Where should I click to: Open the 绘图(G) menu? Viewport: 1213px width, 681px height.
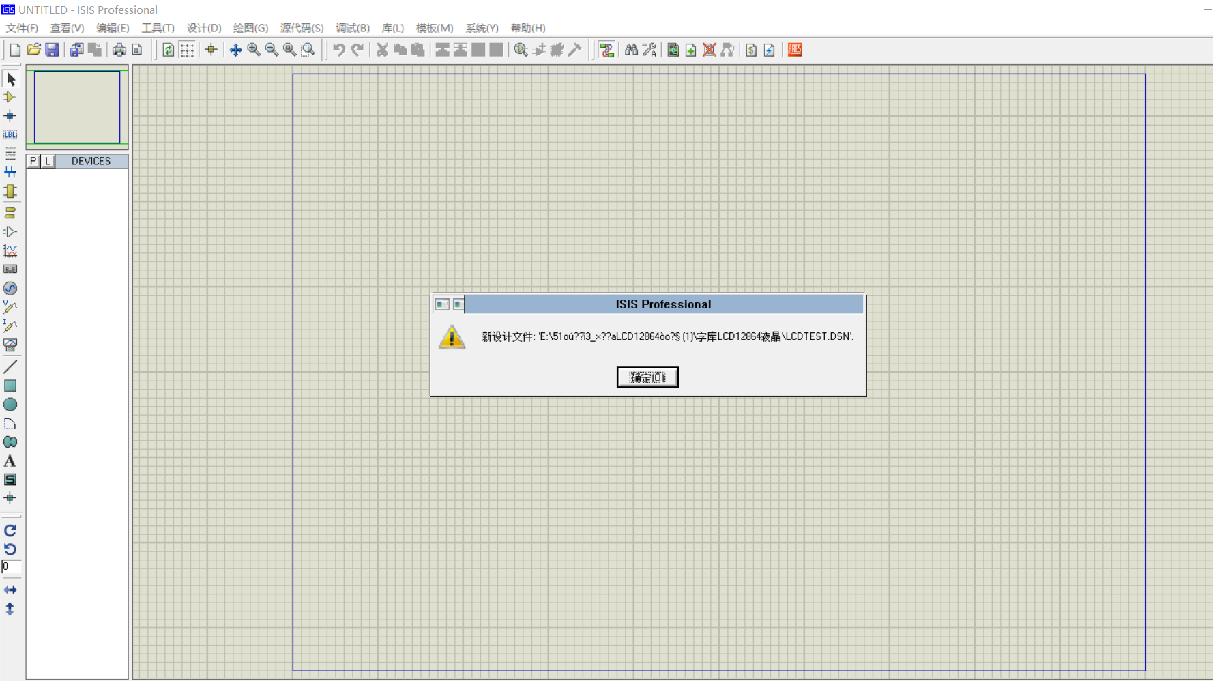click(x=250, y=28)
